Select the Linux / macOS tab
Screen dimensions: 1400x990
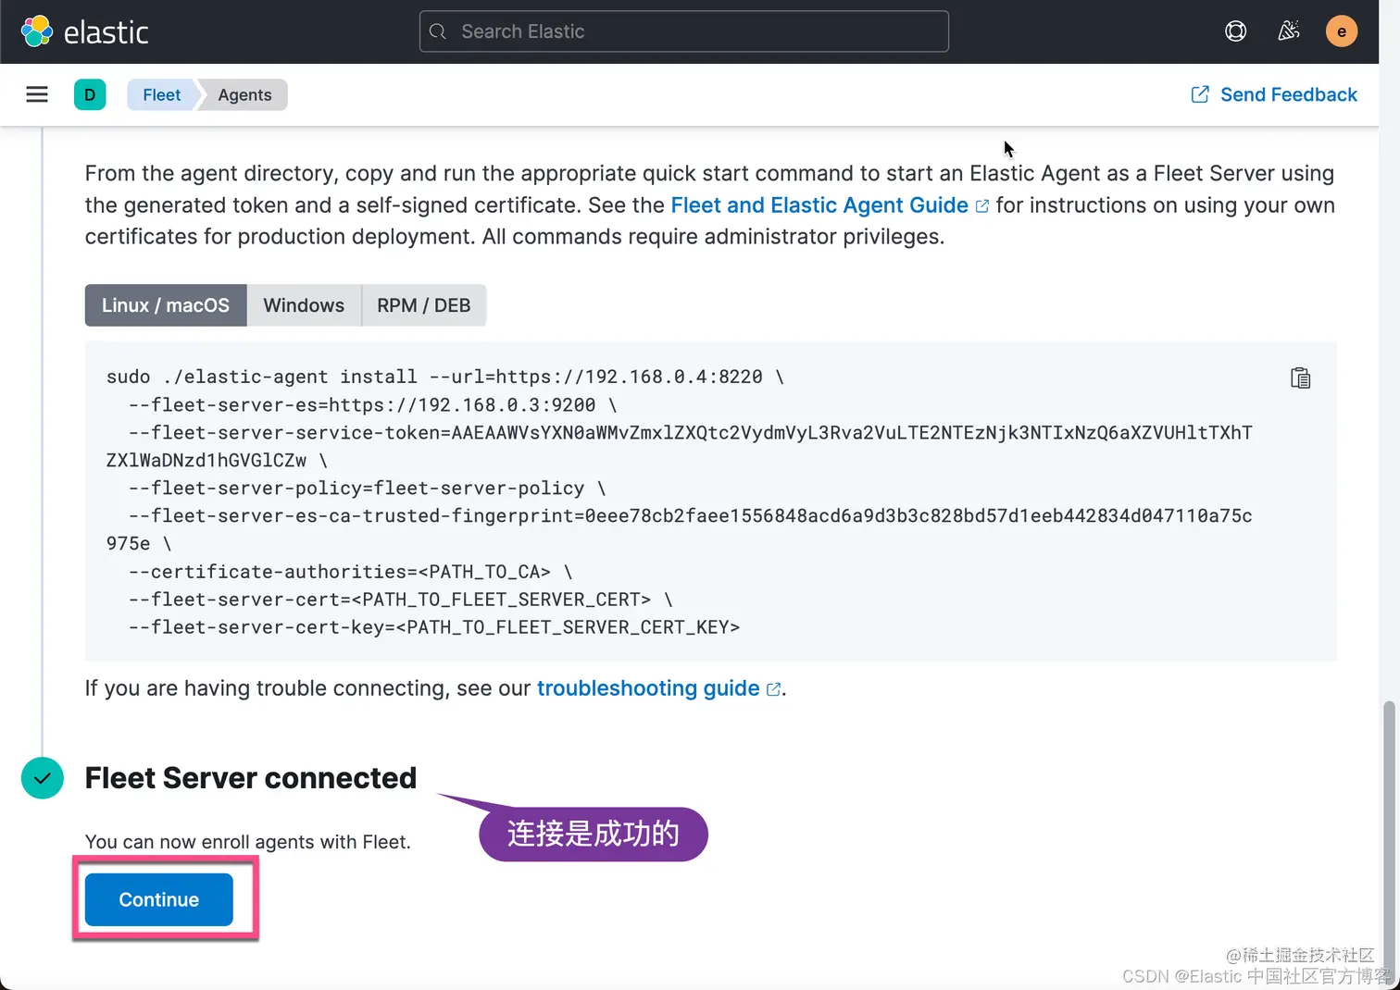tap(166, 305)
